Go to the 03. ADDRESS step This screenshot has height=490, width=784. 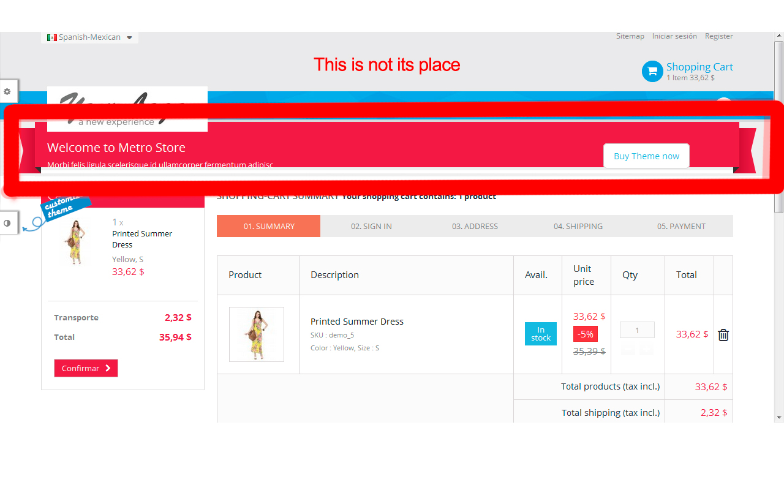click(475, 226)
